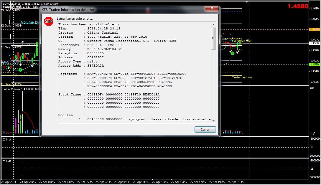Click the Access Addr 937EDA2A line
321x185 pixels.
[81, 65]
